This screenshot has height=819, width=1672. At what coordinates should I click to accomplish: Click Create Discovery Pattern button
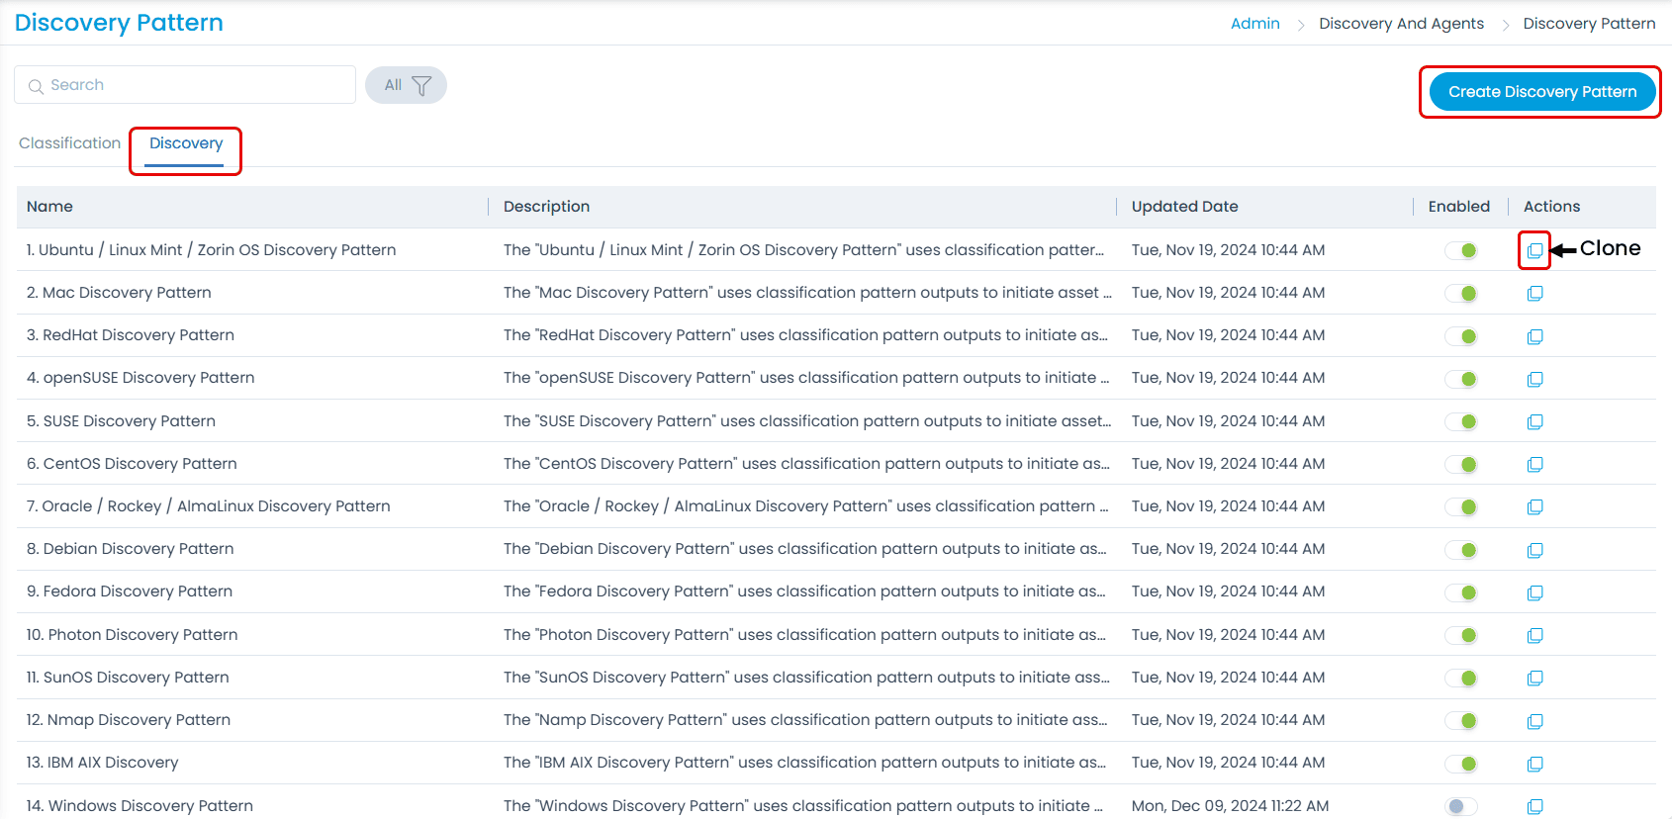1541,92
